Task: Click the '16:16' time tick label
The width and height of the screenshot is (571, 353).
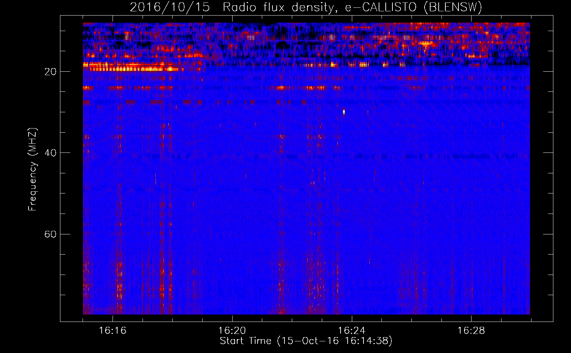Action: (113, 331)
